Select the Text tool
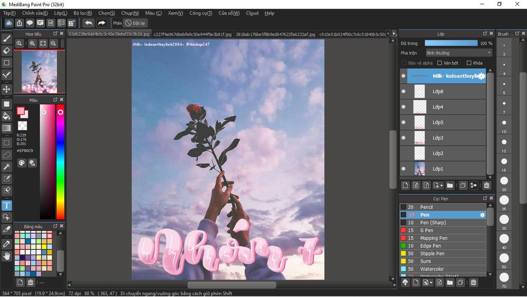 (x=6, y=205)
